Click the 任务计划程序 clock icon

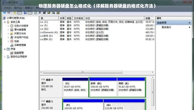click(x=12, y=26)
